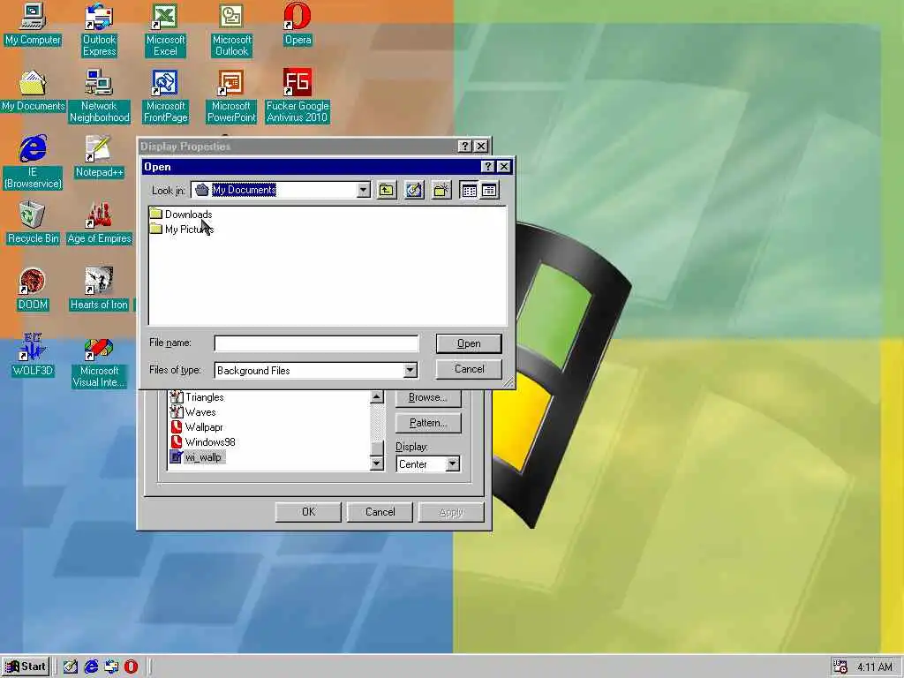Select Wallpapr entry in list

[x=197, y=427]
